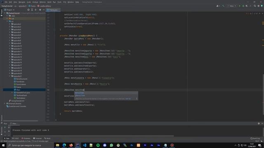Choose menuItem autocomplete suggestion
The height and width of the screenshot is (148, 264).
(x=106, y=93)
